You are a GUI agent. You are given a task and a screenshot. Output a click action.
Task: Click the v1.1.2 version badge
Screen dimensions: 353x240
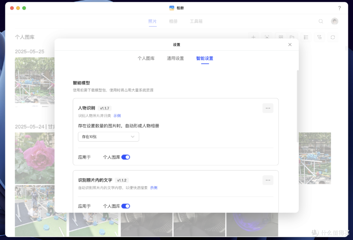(x=122, y=180)
